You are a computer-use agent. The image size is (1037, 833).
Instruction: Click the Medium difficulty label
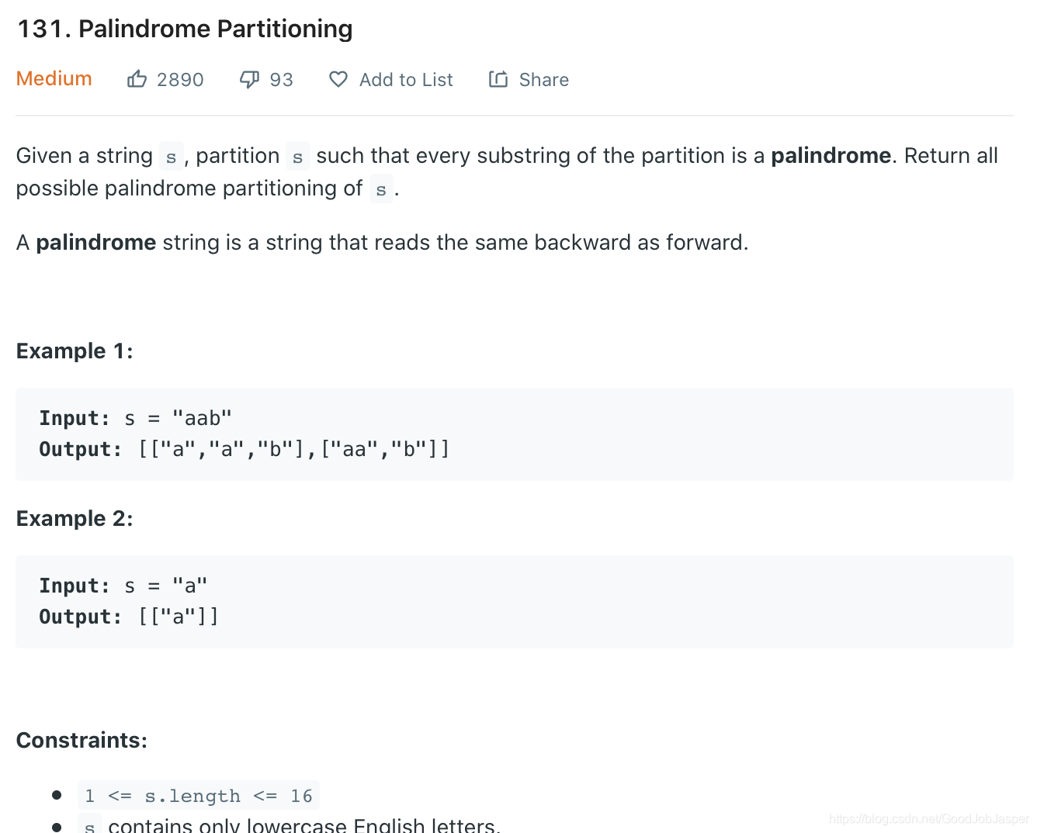[54, 79]
